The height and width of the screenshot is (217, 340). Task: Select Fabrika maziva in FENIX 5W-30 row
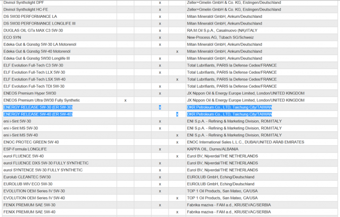click(229, 205)
